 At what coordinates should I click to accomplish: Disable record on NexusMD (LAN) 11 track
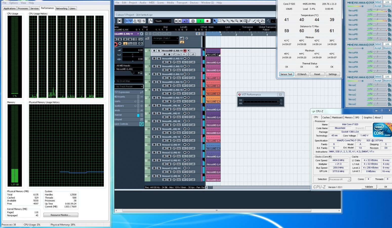[x=185, y=51]
